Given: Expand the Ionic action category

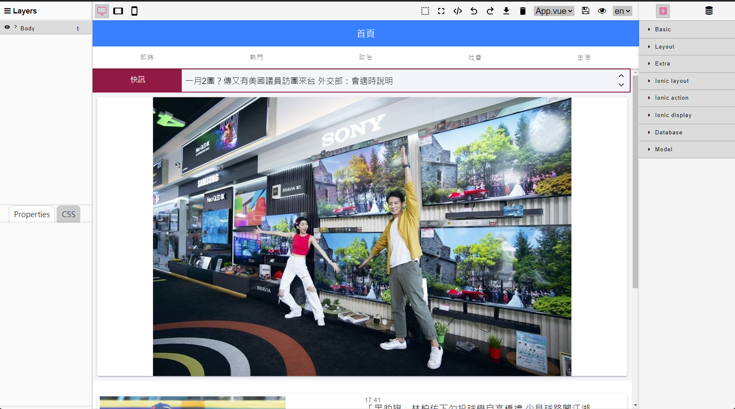Looking at the screenshot, I should click(687, 98).
